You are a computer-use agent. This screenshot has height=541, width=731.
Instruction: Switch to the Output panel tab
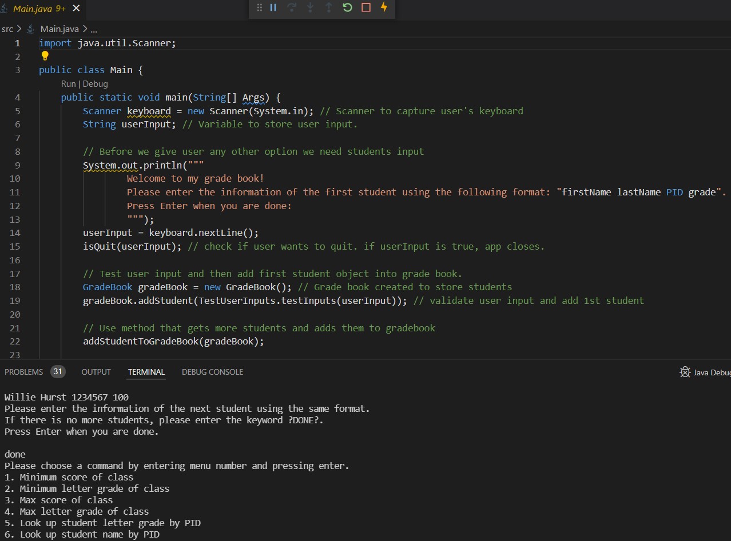pos(96,372)
